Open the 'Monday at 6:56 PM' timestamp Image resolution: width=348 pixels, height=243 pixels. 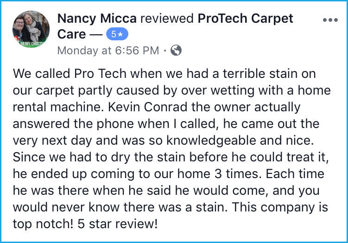pyautogui.click(x=108, y=51)
